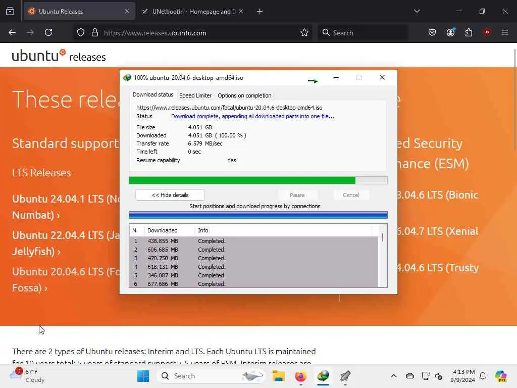Screen dimensions: 517x388
Task: Click the ubuntu releases logo
Action: 59,56
